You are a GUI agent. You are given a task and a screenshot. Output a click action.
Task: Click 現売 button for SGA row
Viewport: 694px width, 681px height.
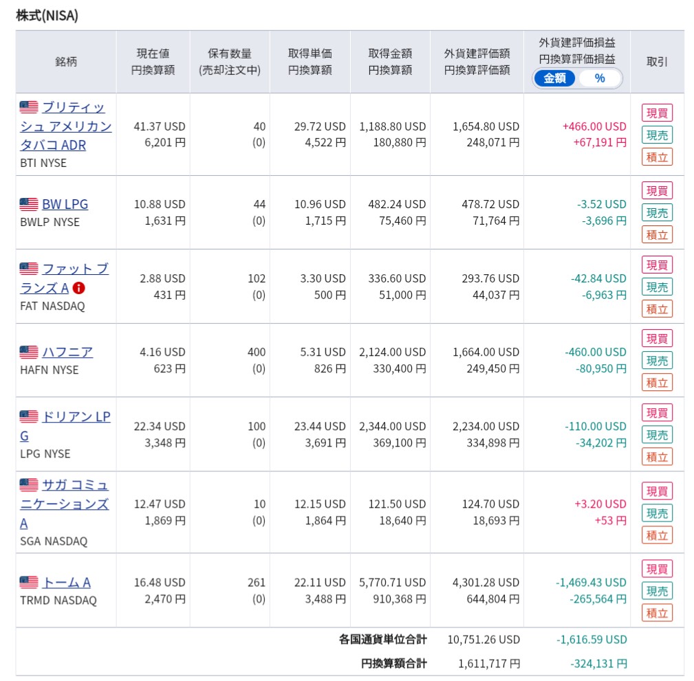click(657, 513)
